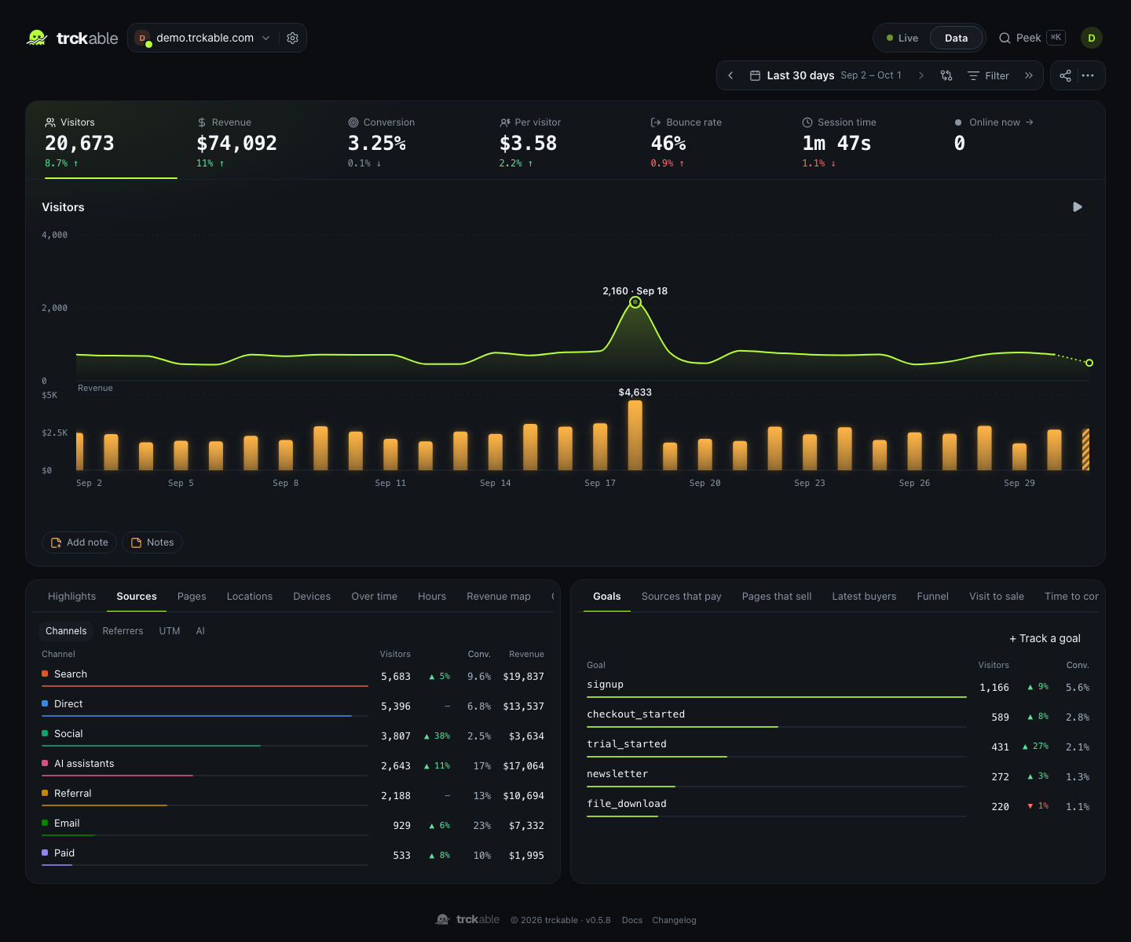The height and width of the screenshot is (942, 1131).
Task: Open the Sources that pay tab
Action: pos(681,597)
